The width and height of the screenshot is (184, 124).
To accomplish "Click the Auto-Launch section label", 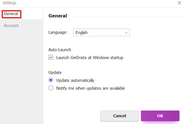I will [60, 50].
